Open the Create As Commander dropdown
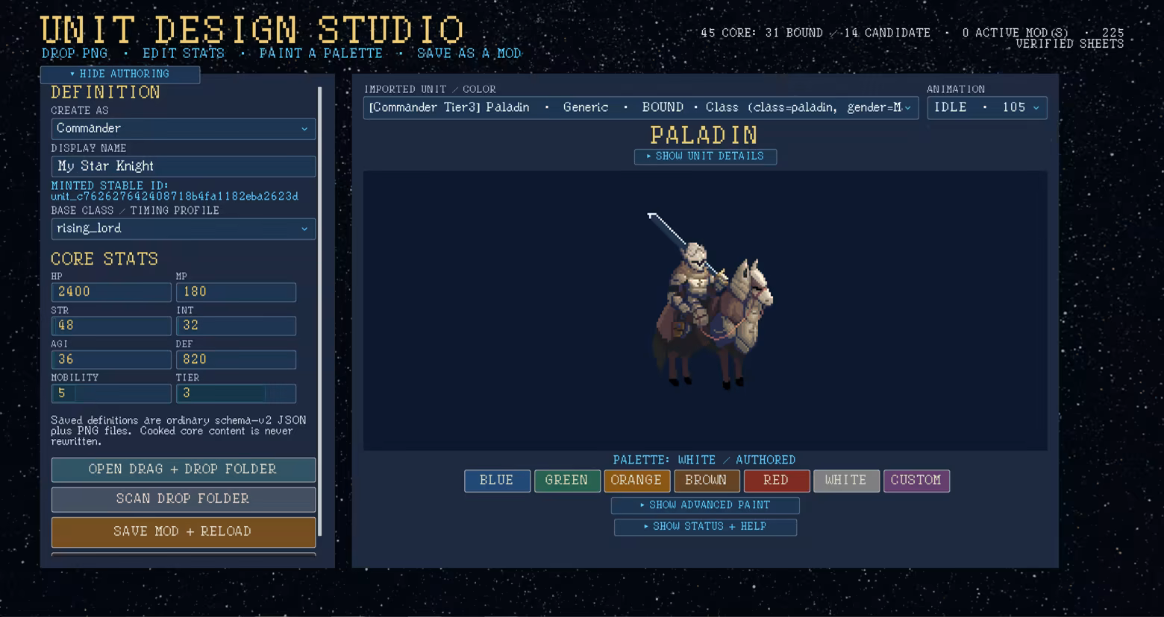Image resolution: width=1164 pixels, height=617 pixels. click(x=183, y=129)
